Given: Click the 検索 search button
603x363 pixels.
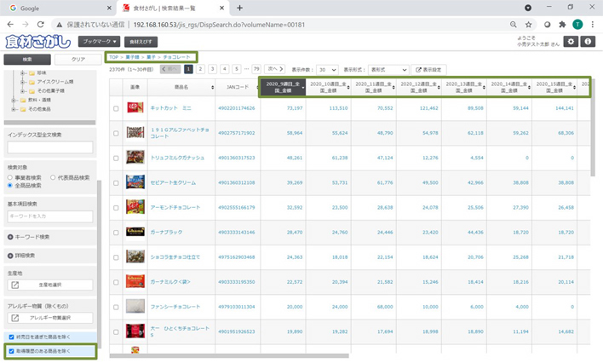Looking at the screenshot, I should (x=27, y=60).
